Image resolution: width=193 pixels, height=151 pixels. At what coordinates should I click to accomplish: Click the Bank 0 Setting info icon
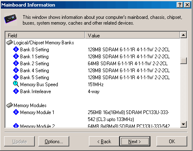coord(16,49)
